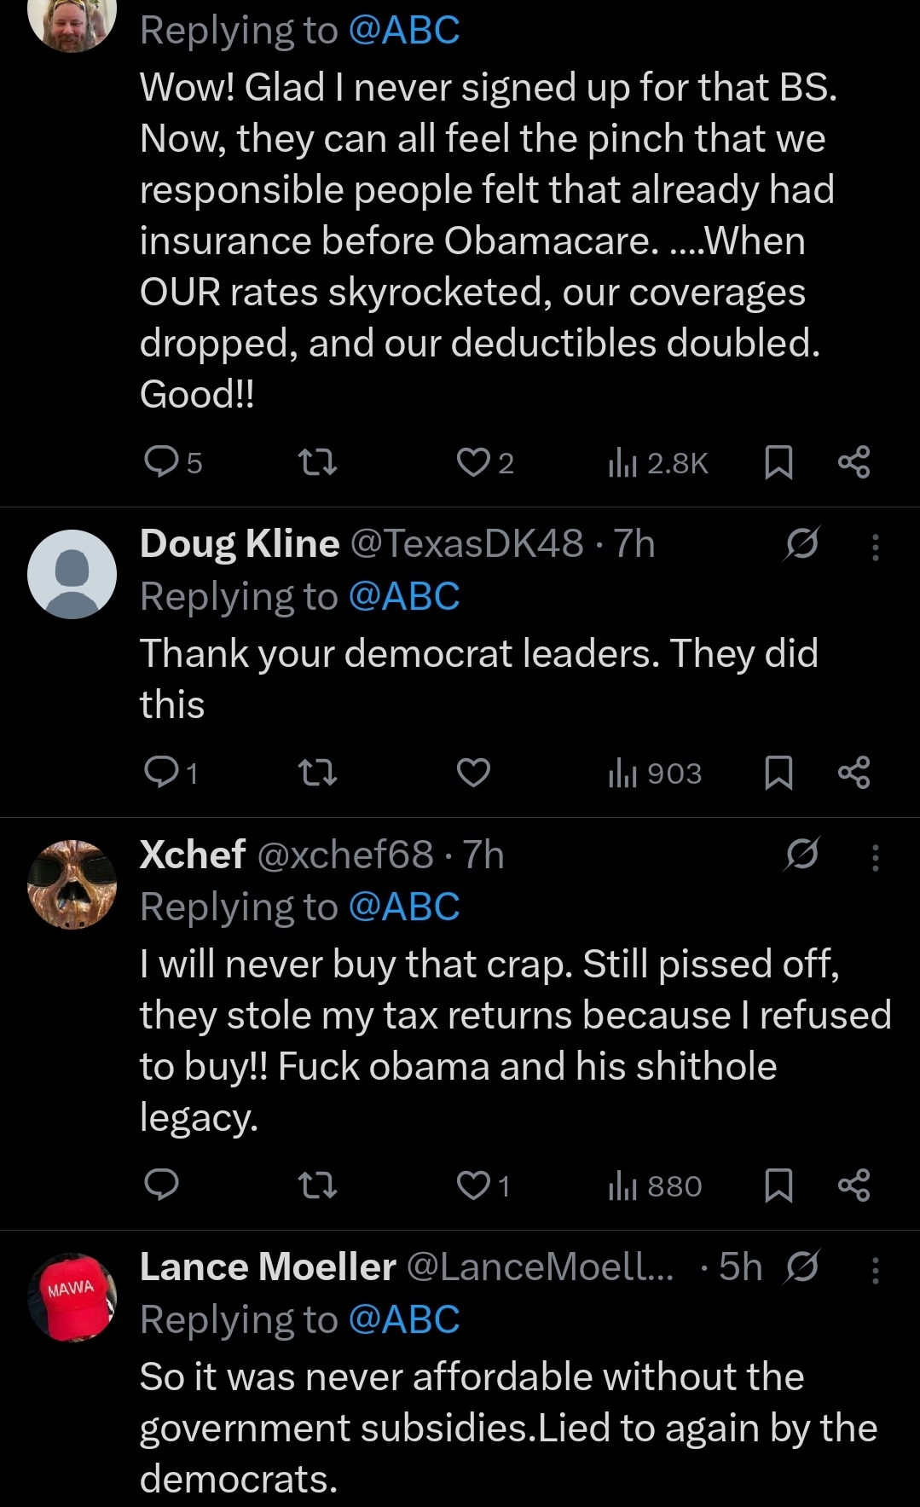The width and height of the screenshot is (920, 1507).
Task: Tap Grok icon on Doug Kline's reply
Action: (x=802, y=544)
